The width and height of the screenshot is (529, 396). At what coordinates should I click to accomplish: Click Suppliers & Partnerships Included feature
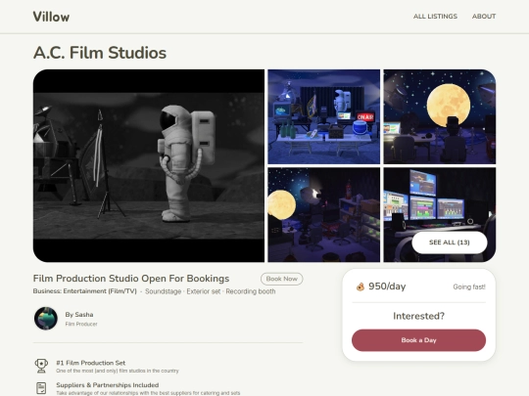(x=108, y=385)
